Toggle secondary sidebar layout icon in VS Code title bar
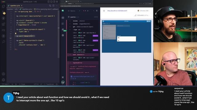197x110 pixels. [54, 2]
